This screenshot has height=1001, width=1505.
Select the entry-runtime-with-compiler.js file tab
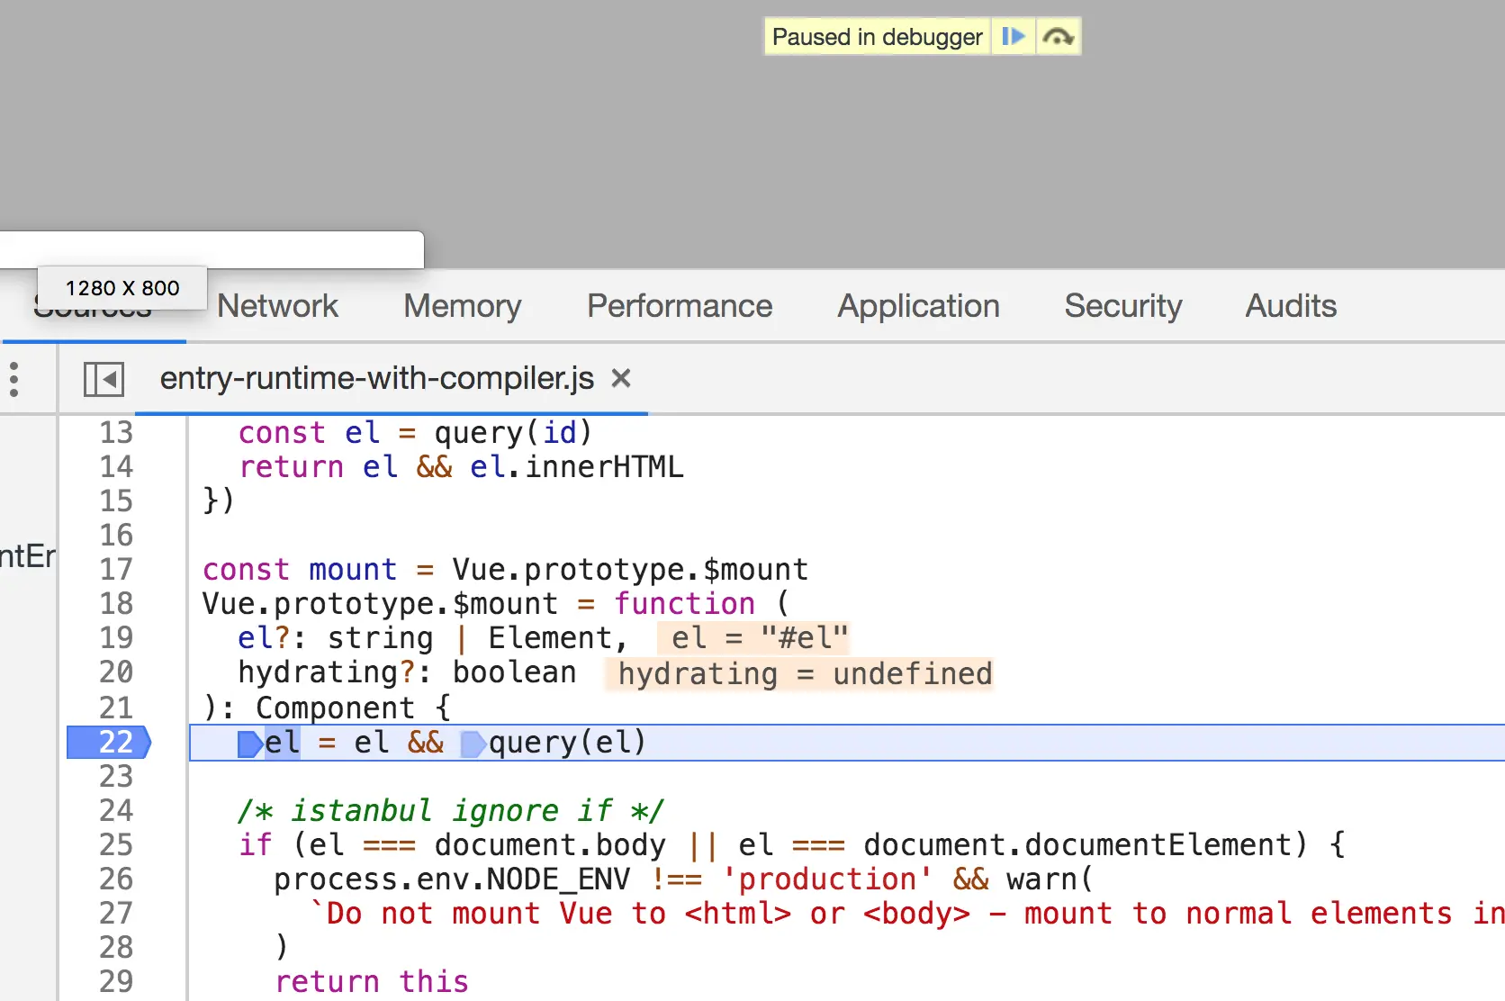[377, 379]
